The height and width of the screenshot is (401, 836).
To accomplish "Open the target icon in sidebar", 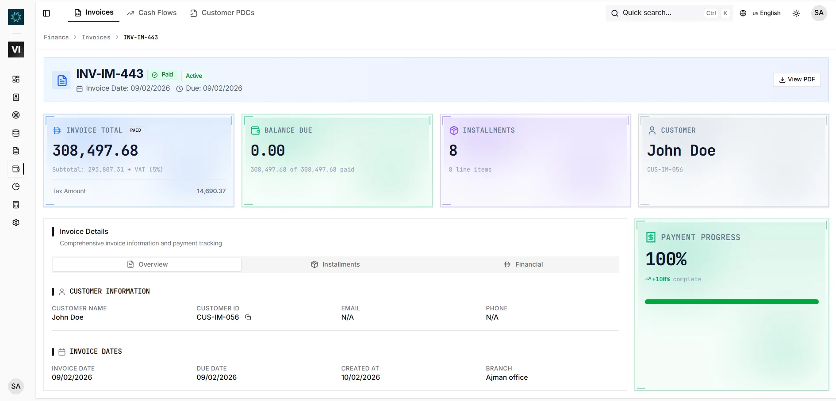I will (x=16, y=115).
